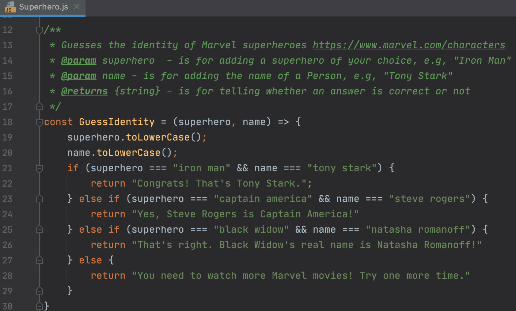This screenshot has width=516, height=311.
Task: Click the fold marker beside line 27
Action: (39, 260)
